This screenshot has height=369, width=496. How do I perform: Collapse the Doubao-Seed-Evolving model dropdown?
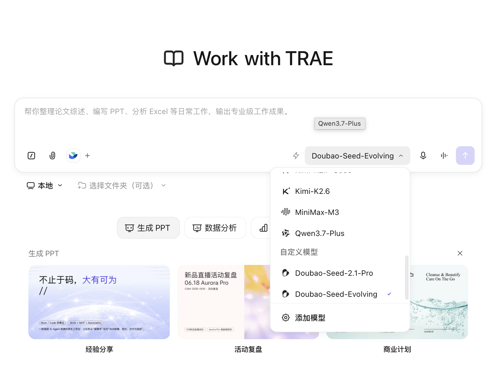(357, 156)
